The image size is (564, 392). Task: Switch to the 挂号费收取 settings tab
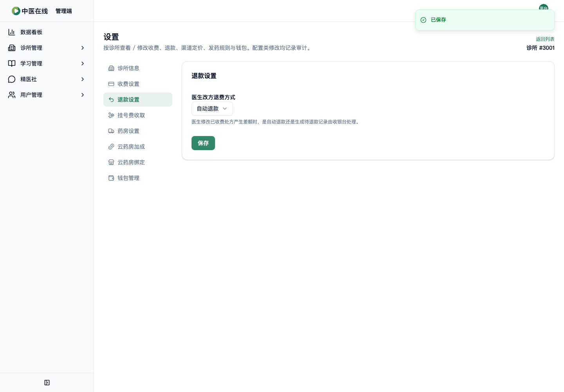[x=138, y=115]
